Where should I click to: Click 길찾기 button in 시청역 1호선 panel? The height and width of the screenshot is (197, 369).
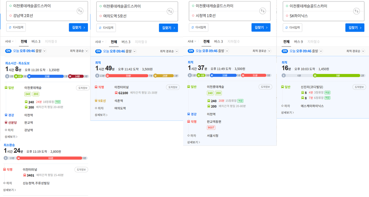click(x=261, y=27)
